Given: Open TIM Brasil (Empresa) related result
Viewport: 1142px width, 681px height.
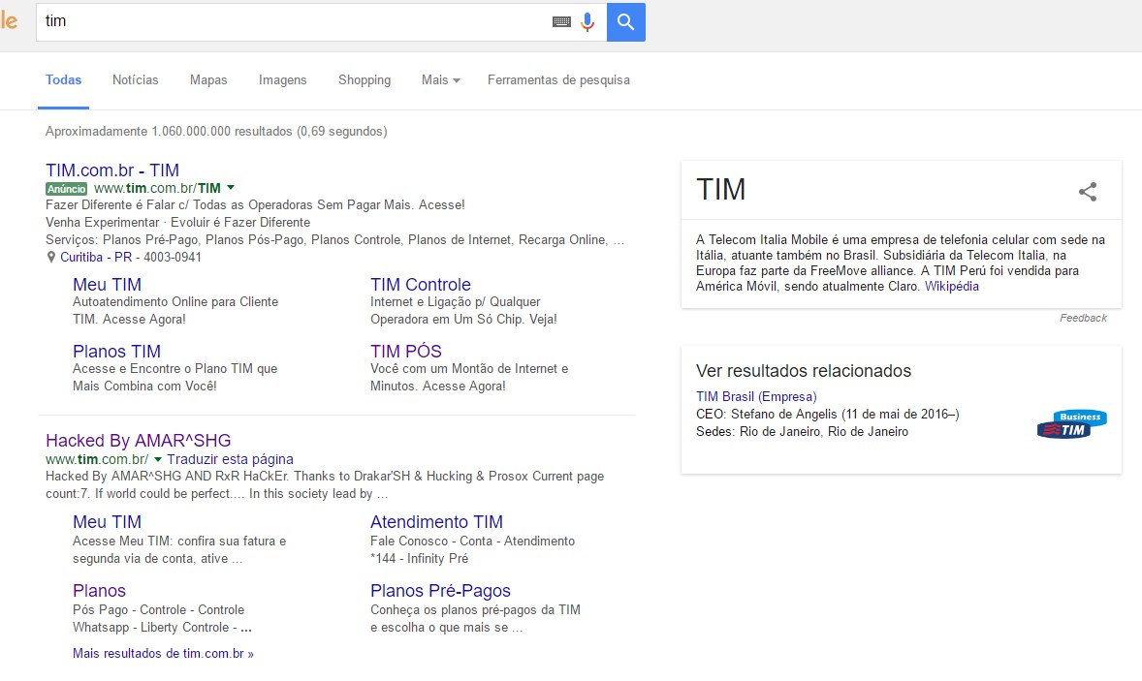Looking at the screenshot, I should 756,396.
